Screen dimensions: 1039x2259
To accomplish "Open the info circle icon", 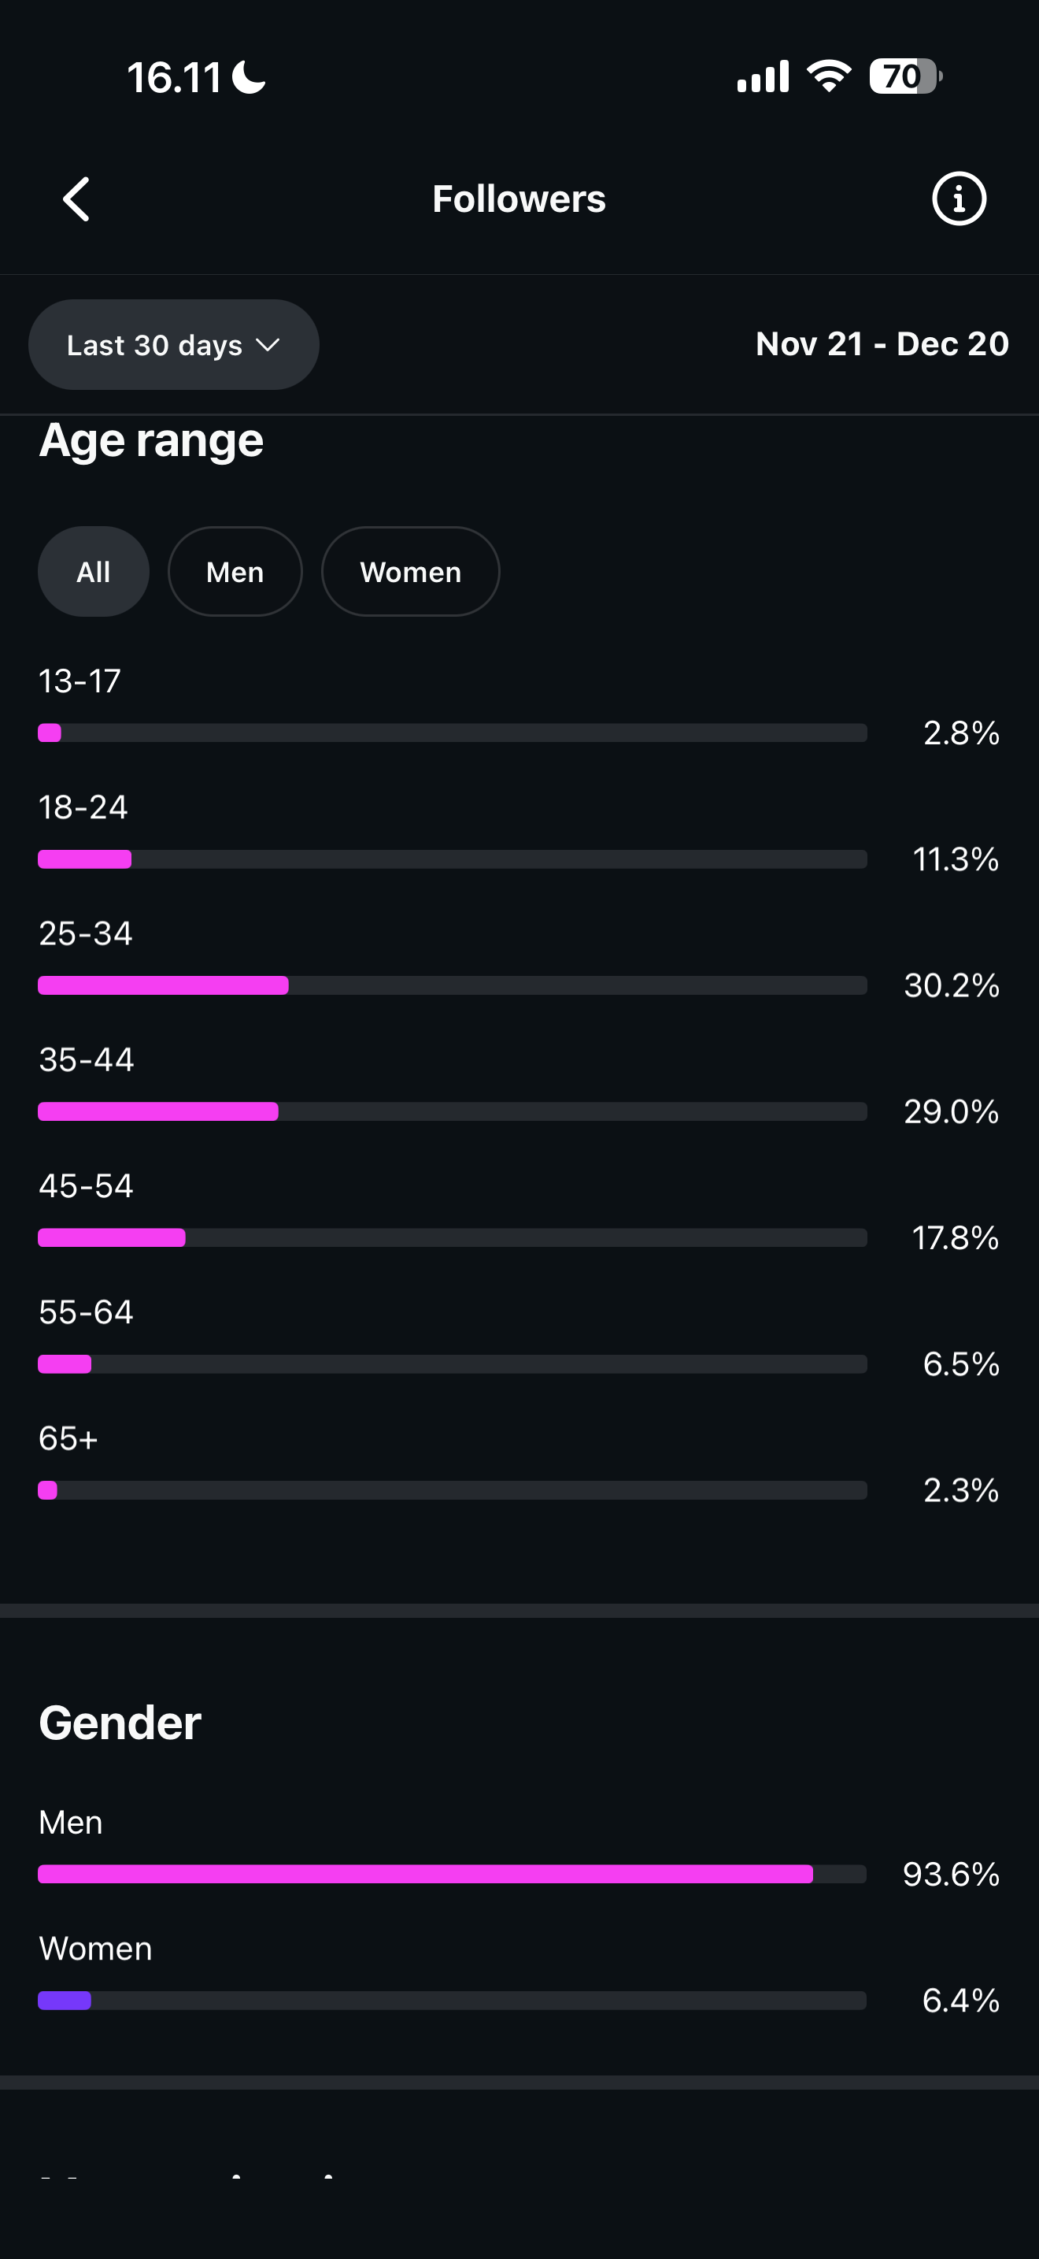I will [959, 199].
